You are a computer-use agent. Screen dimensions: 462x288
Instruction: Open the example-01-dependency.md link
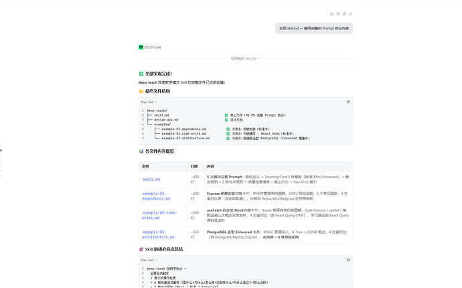(156, 196)
